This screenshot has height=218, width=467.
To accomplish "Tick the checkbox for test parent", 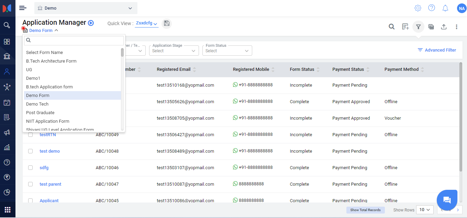I will 30,184.
